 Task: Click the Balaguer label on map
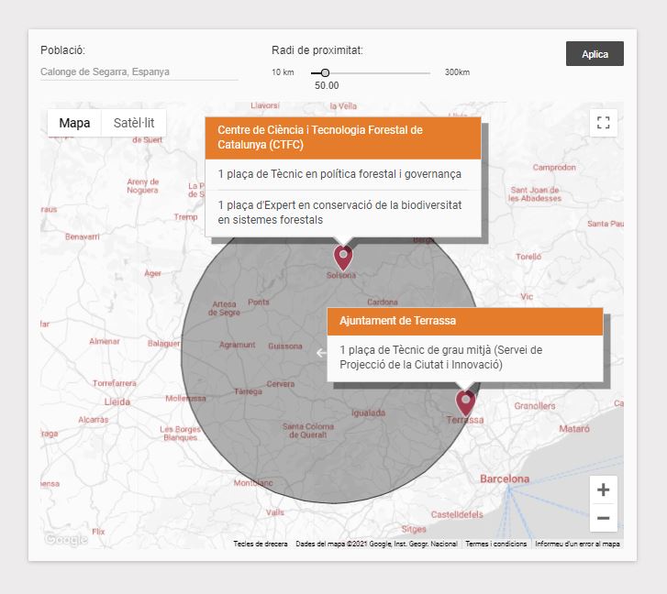point(164,344)
